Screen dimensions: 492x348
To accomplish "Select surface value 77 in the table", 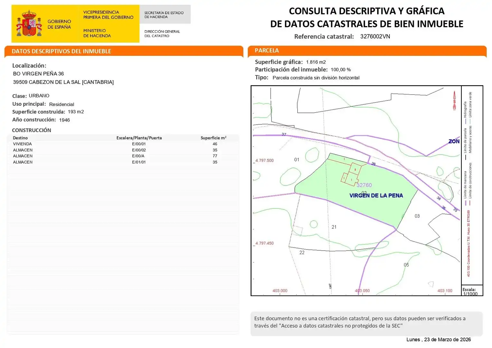I will coord(215,156).
